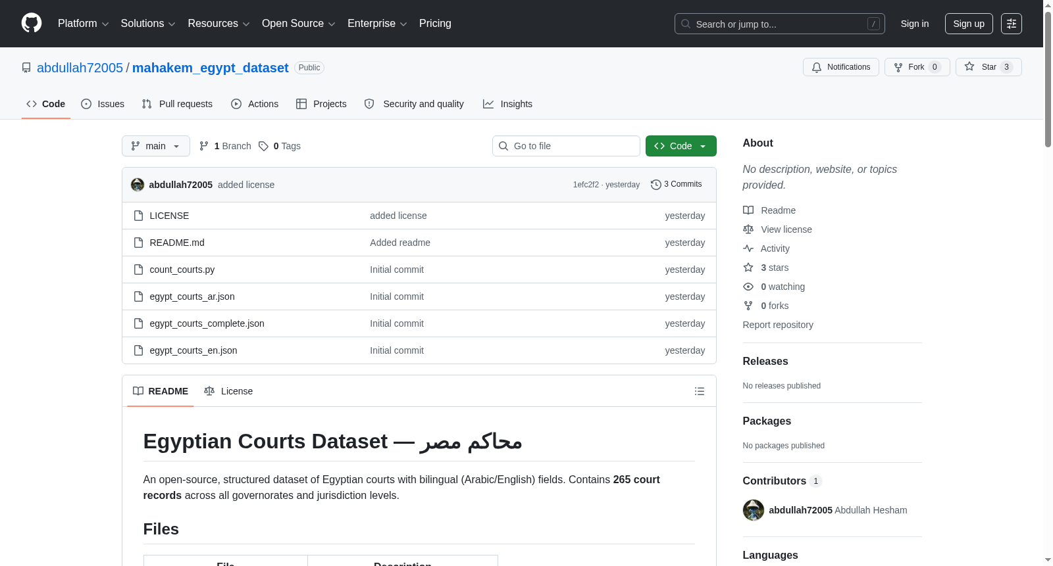Click the egypt_courts_complete.json file icon
Viewport: 1053px width, 566px height.
(138, 323)
